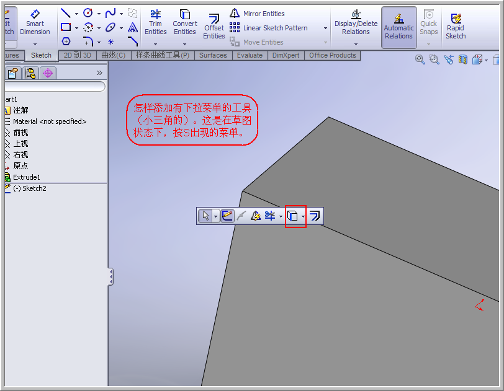Expand feature manager tabs chevron
The image size is (504, 391).
coord(100,73)
